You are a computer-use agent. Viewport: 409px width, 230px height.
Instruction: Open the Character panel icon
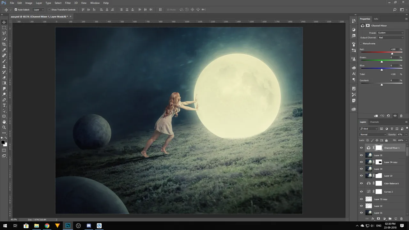tap(354, 74)
